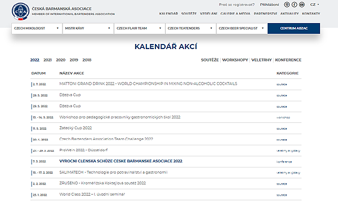Open the Mattoni Grand Drink 2022 event
This screenshot has height=203, width=338.
148,83
